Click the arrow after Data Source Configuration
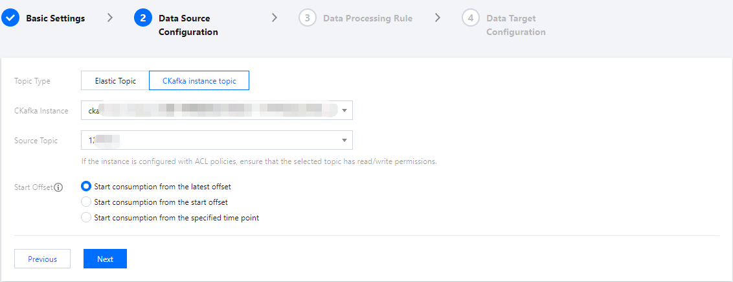This screenshot has width=733, height=282. (275, 18)
